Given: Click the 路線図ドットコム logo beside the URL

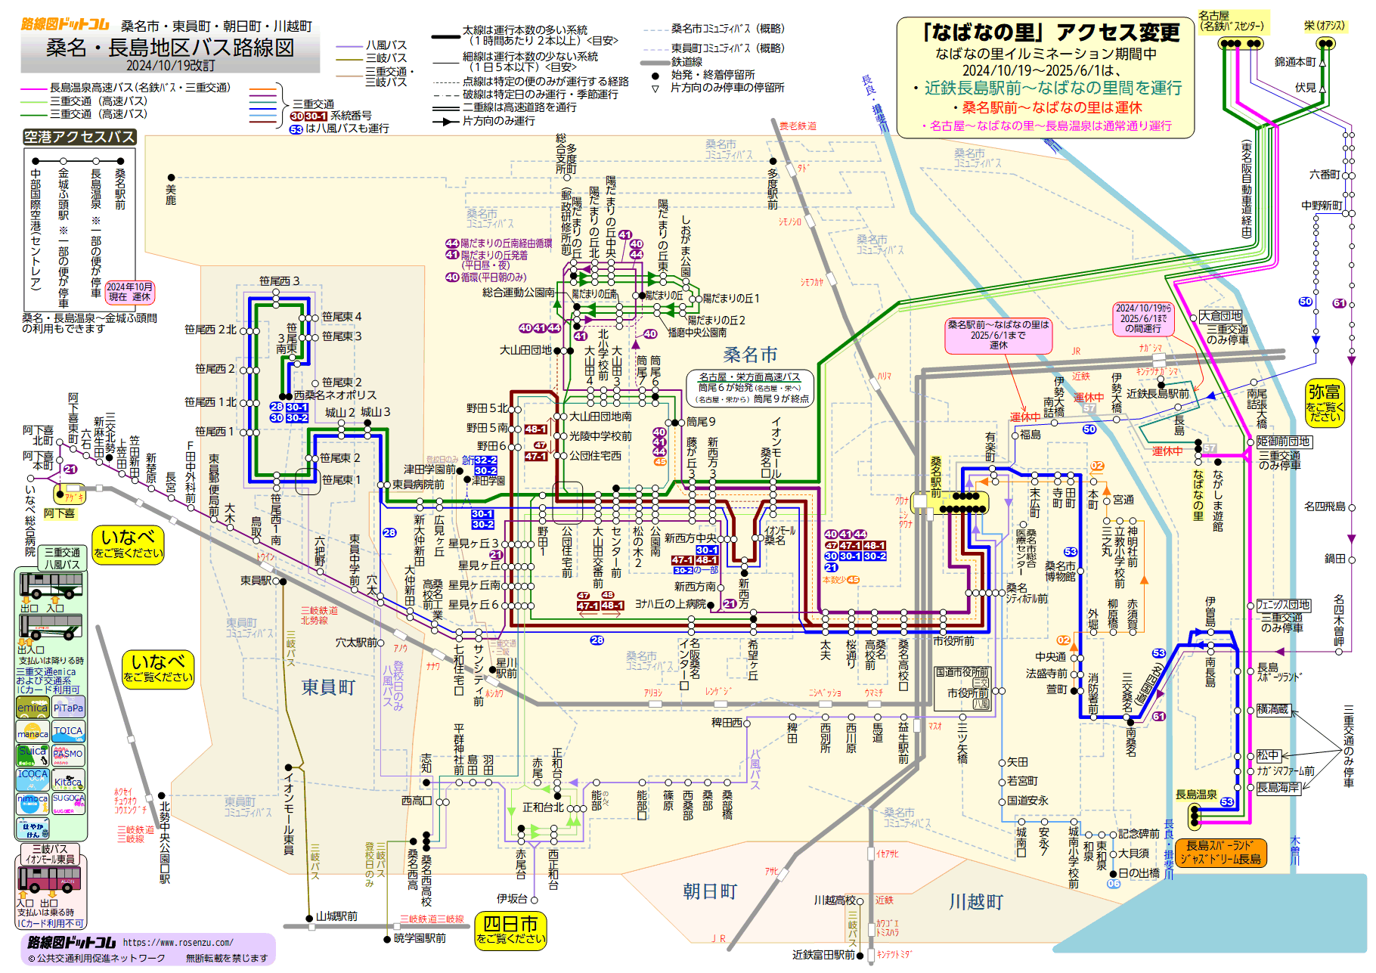Looking at the screenshot, I should pyautogui.click(x=72, y=942).
